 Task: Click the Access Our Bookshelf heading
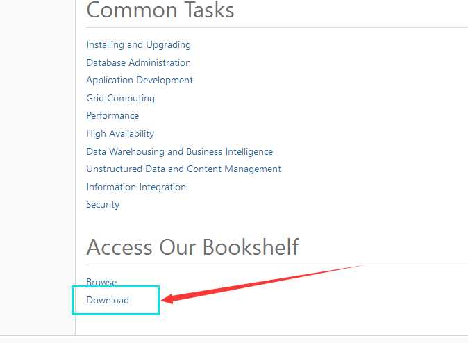click(192, 247)
